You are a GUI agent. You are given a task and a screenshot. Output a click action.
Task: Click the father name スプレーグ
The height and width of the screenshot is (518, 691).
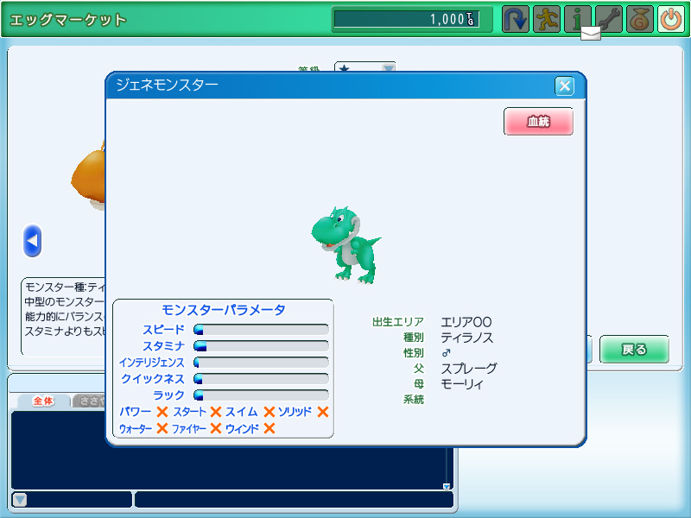pos(469,369)
